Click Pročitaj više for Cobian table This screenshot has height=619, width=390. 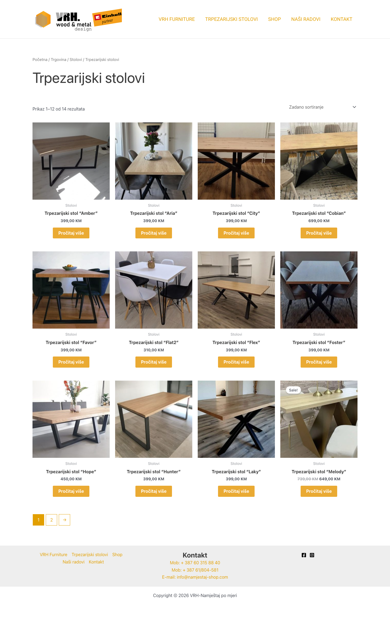(319, 233)
